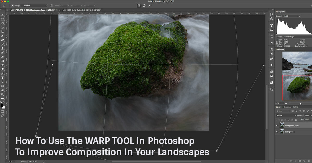Select the Crop tool
The image size is (312, 163).
pyautogui.click(x=2, y=32)
